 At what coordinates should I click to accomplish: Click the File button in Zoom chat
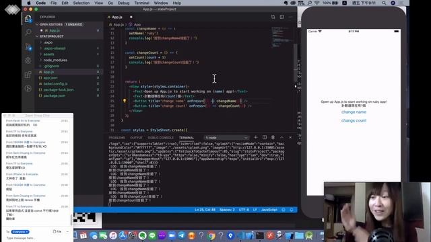coord(57,231)
